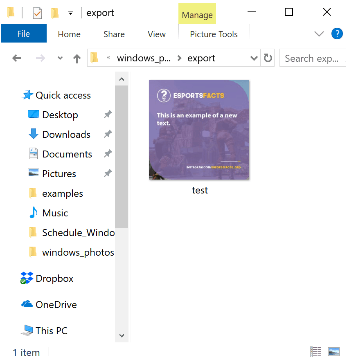Click the export breadcrumb in address bar
This screenshot has width=347, height=362.
(201, 58)
